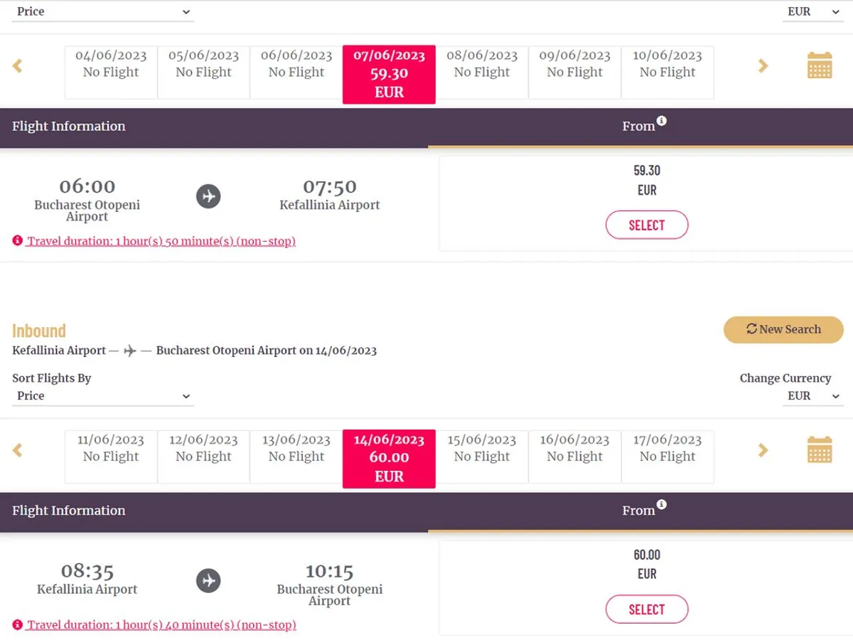Pick the 06/06/2023 outbound date tab

[x=296, y=72]
